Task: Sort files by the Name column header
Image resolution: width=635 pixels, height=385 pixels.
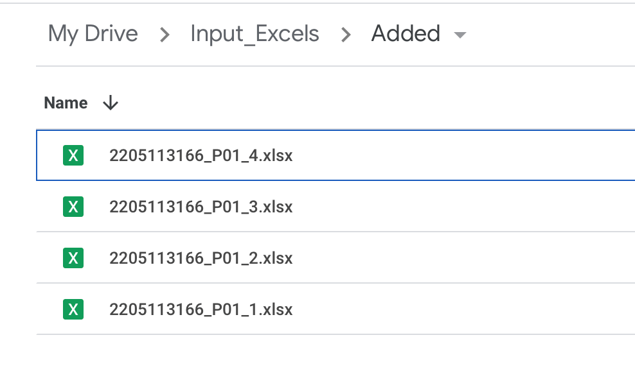Action: (x=66, y=103)
